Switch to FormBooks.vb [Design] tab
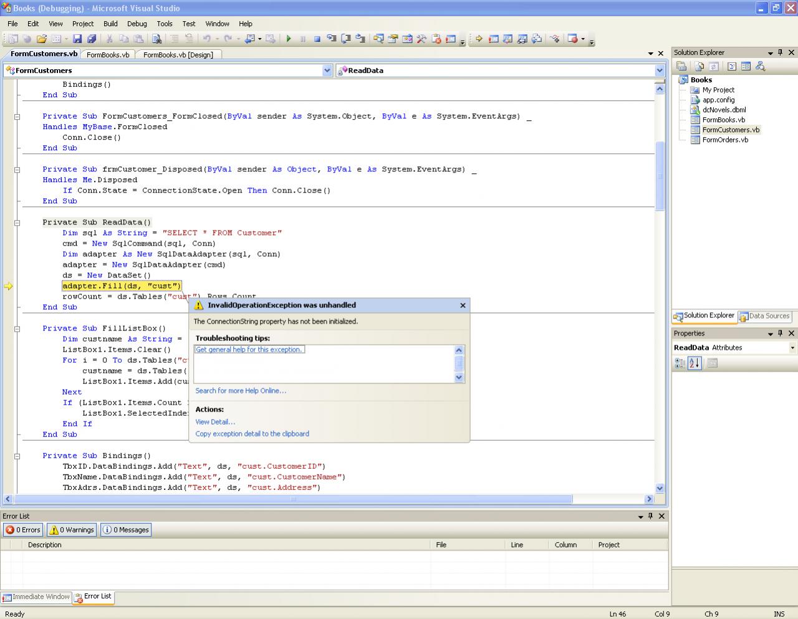Viewport: 798px width, 619px height. (x=178, y=55)
